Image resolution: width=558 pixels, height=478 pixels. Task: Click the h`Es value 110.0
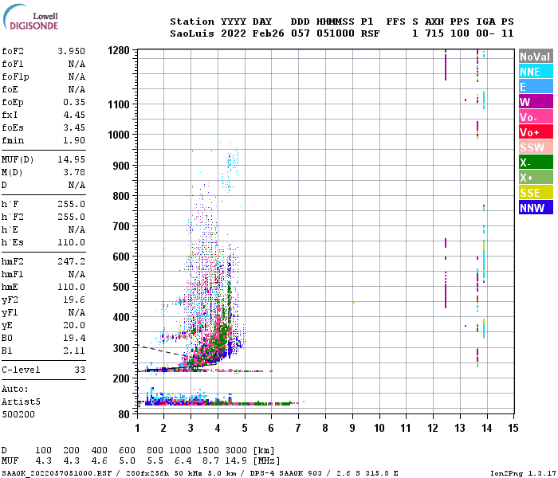click(71, 242)
